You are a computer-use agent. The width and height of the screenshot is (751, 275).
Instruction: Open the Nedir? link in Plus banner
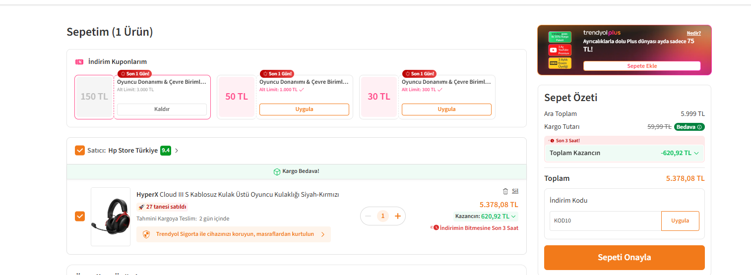coord(693,33)
